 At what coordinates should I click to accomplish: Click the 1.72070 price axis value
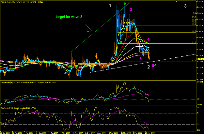coord(200,55)
